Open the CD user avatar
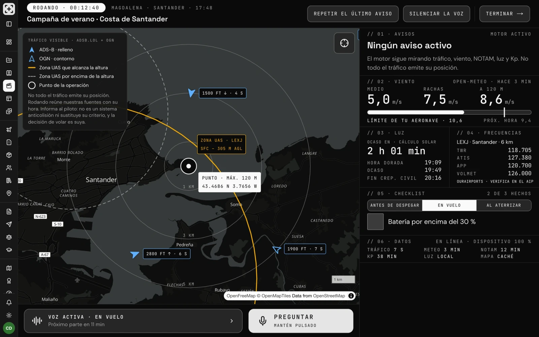This screenshot has height=337, width=539. pos(9,328)
